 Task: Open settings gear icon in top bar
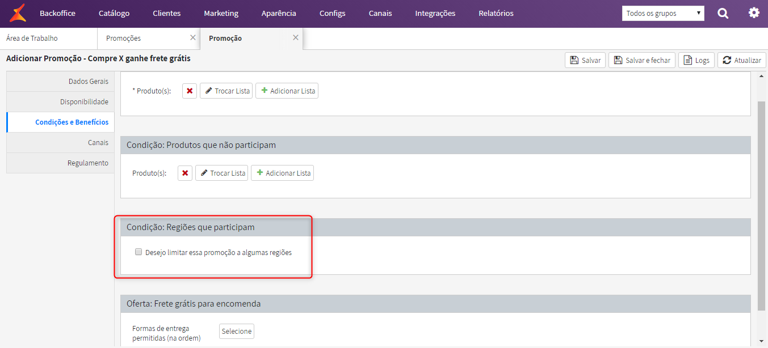coord(754,12)
